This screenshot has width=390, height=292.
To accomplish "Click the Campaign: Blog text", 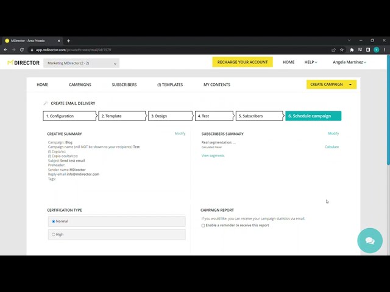I will coord(60,142).
